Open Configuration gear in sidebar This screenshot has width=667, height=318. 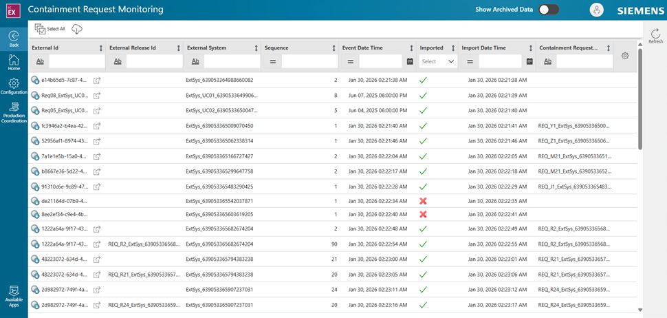[x=14, y=86]
